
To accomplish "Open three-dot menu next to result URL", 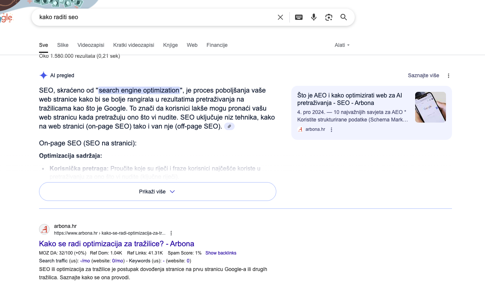I will [x=171, y=233].
